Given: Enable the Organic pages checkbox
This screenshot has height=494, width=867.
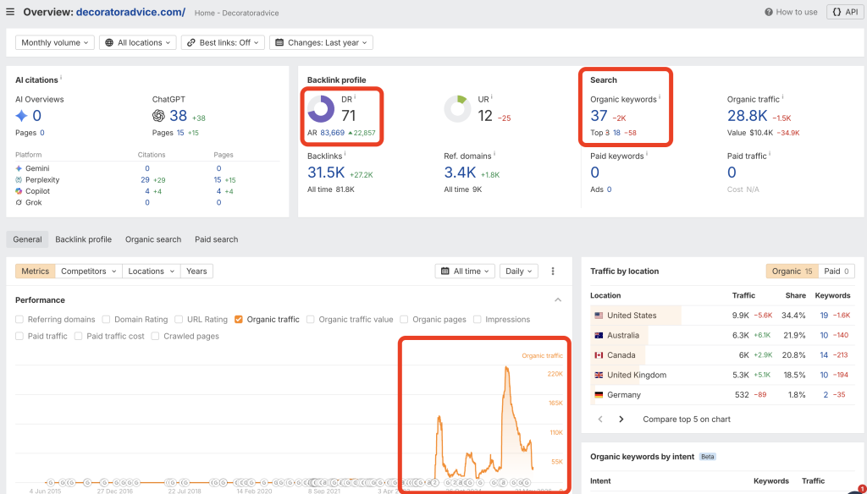Looking at the screenshot, I should (x=404, y=320).
